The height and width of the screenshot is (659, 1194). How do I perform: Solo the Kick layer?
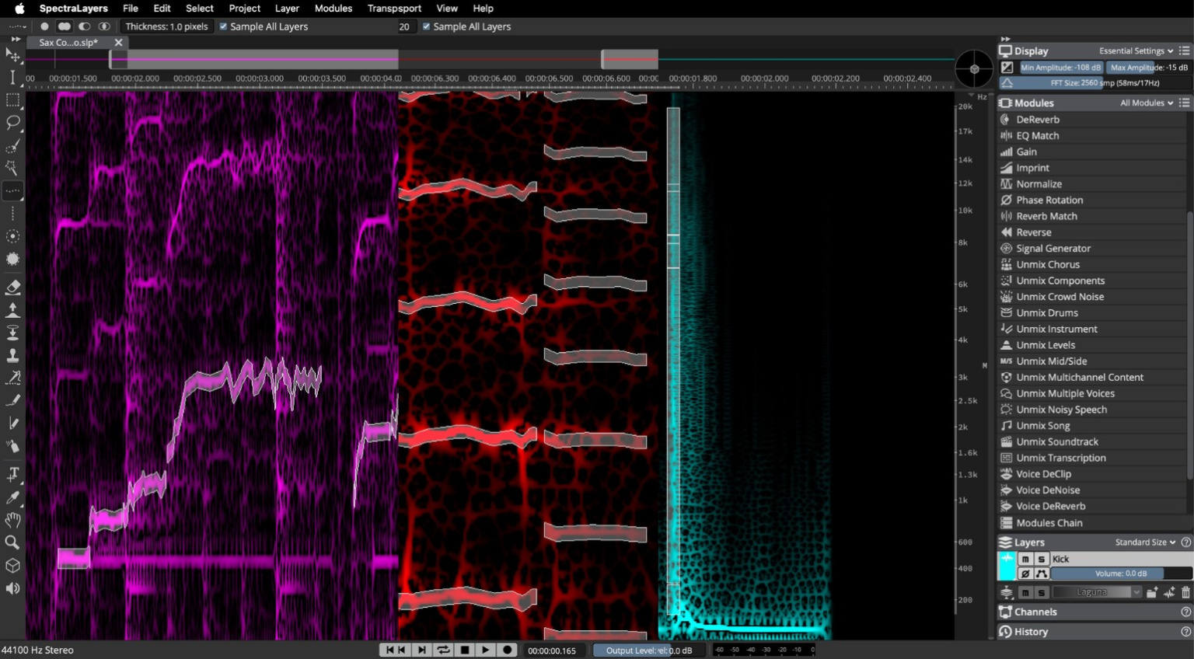(x=1041, y=559)
